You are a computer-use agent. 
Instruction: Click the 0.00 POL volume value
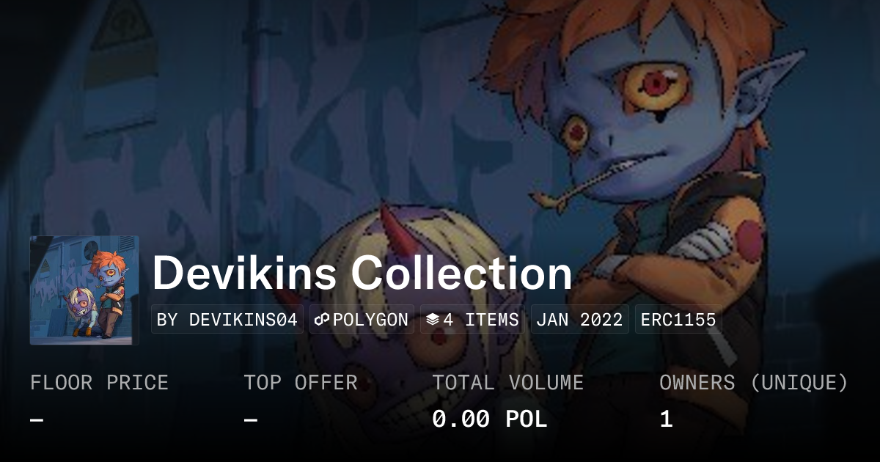pos(489,419)
